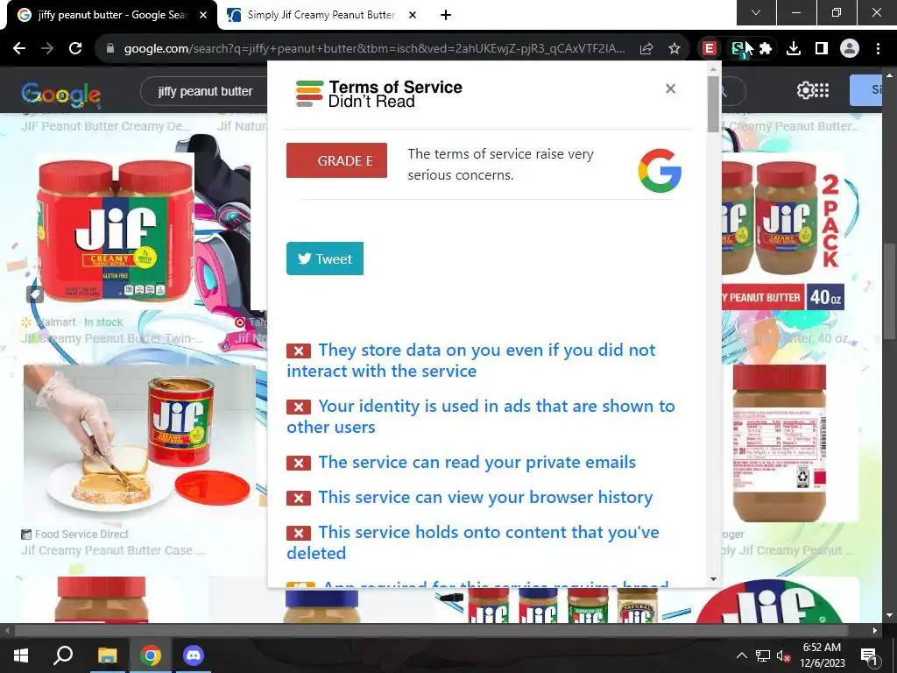Click popup scrollbar down arrow
The height and width of the screenshot is (673, 897).
[713, 580]
